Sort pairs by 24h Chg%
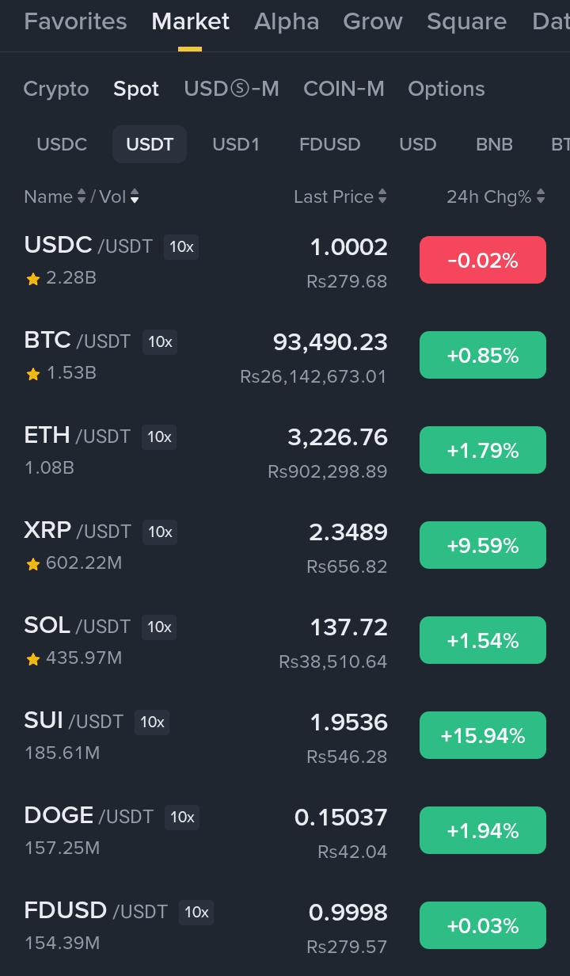Screen dimensions: 570x976 coord(496,196)
